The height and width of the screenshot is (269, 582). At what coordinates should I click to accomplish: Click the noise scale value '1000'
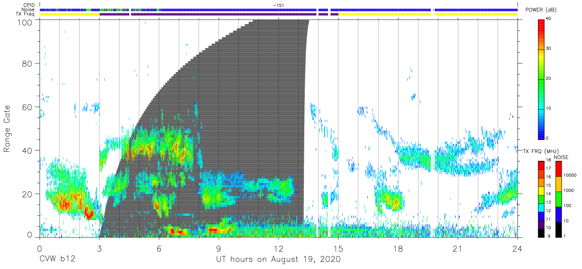569,190
